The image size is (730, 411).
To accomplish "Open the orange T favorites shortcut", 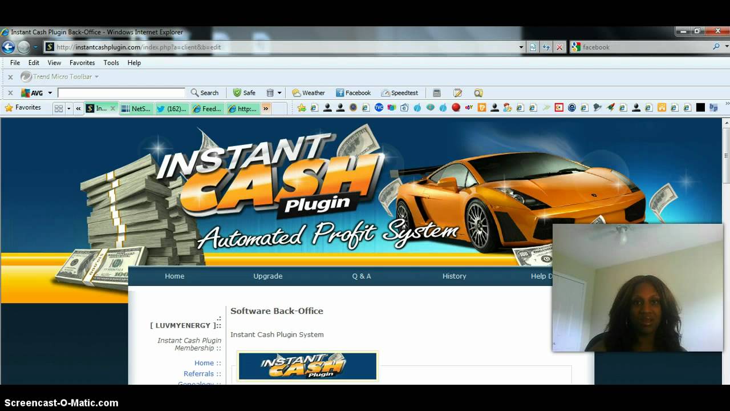I will pos(482,108).
